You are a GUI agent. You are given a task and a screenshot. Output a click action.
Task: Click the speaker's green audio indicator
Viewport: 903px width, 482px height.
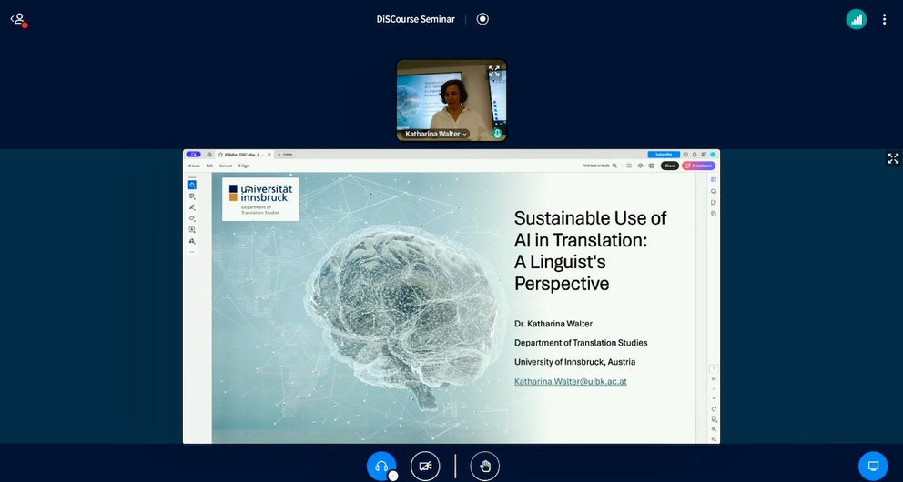(497, 133)
